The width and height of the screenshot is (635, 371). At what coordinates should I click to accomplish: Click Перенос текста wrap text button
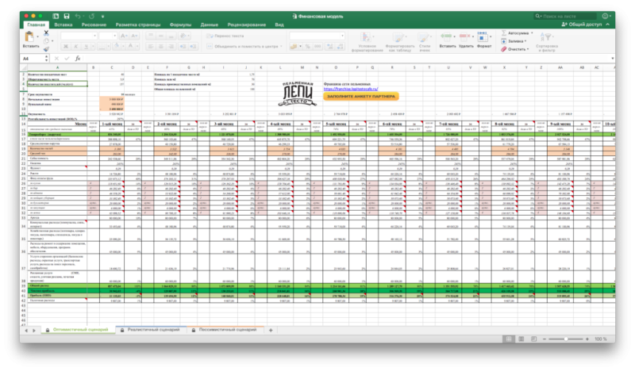pos(225,36)
